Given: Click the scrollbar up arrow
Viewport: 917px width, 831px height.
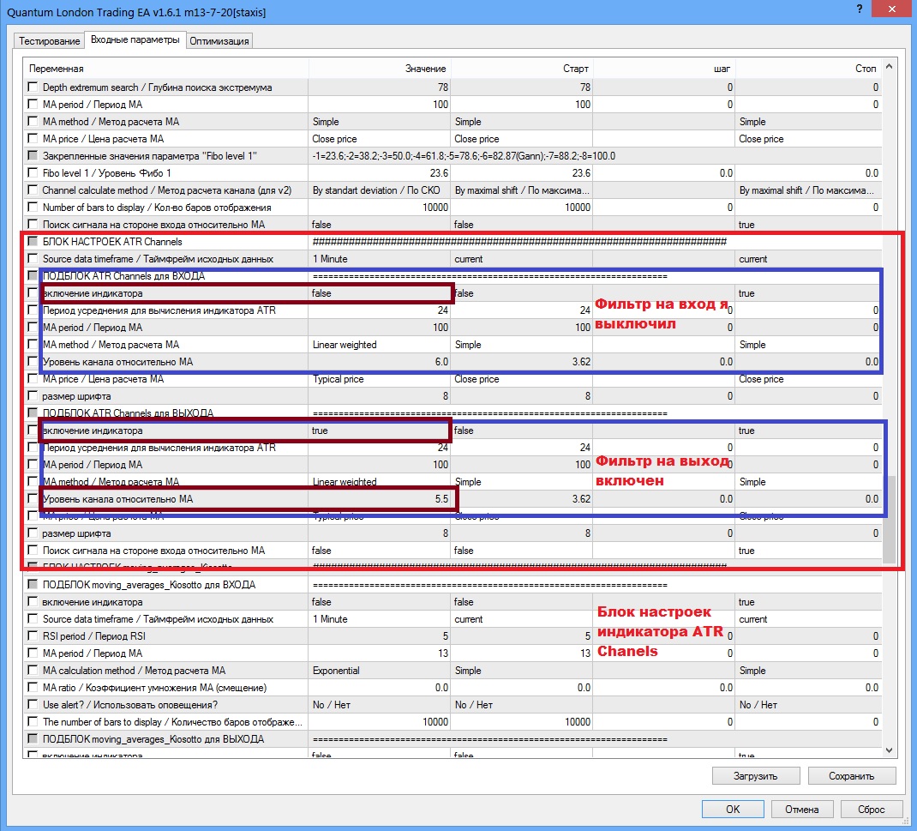Looking at the screenshot, I should point(889,67).
